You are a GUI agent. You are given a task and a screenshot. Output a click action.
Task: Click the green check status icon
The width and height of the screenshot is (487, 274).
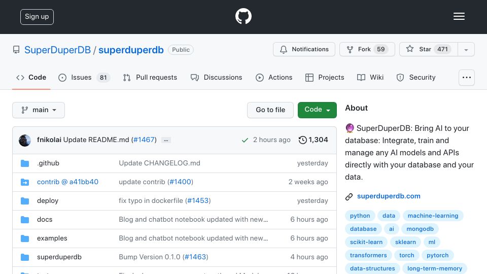(245, 140)
